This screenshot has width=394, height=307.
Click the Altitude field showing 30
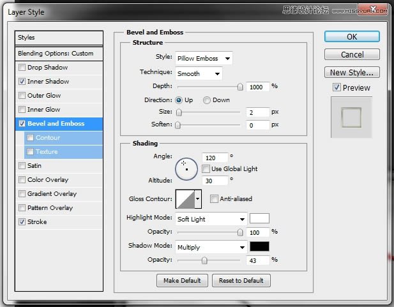[x=215, y=181]
